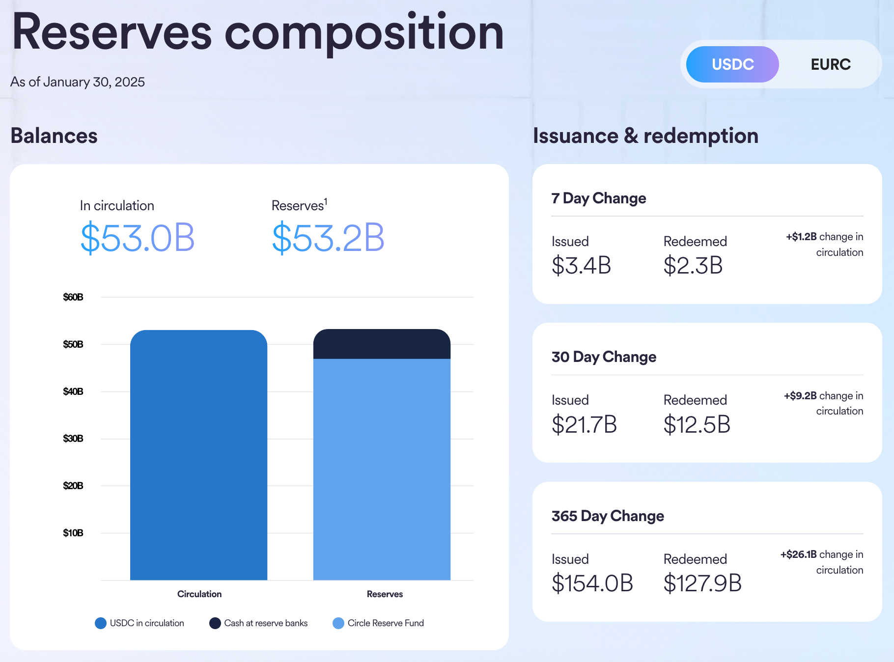Select the USDC in circulation legend dot

pyautogui.click(x=100, y=623)
